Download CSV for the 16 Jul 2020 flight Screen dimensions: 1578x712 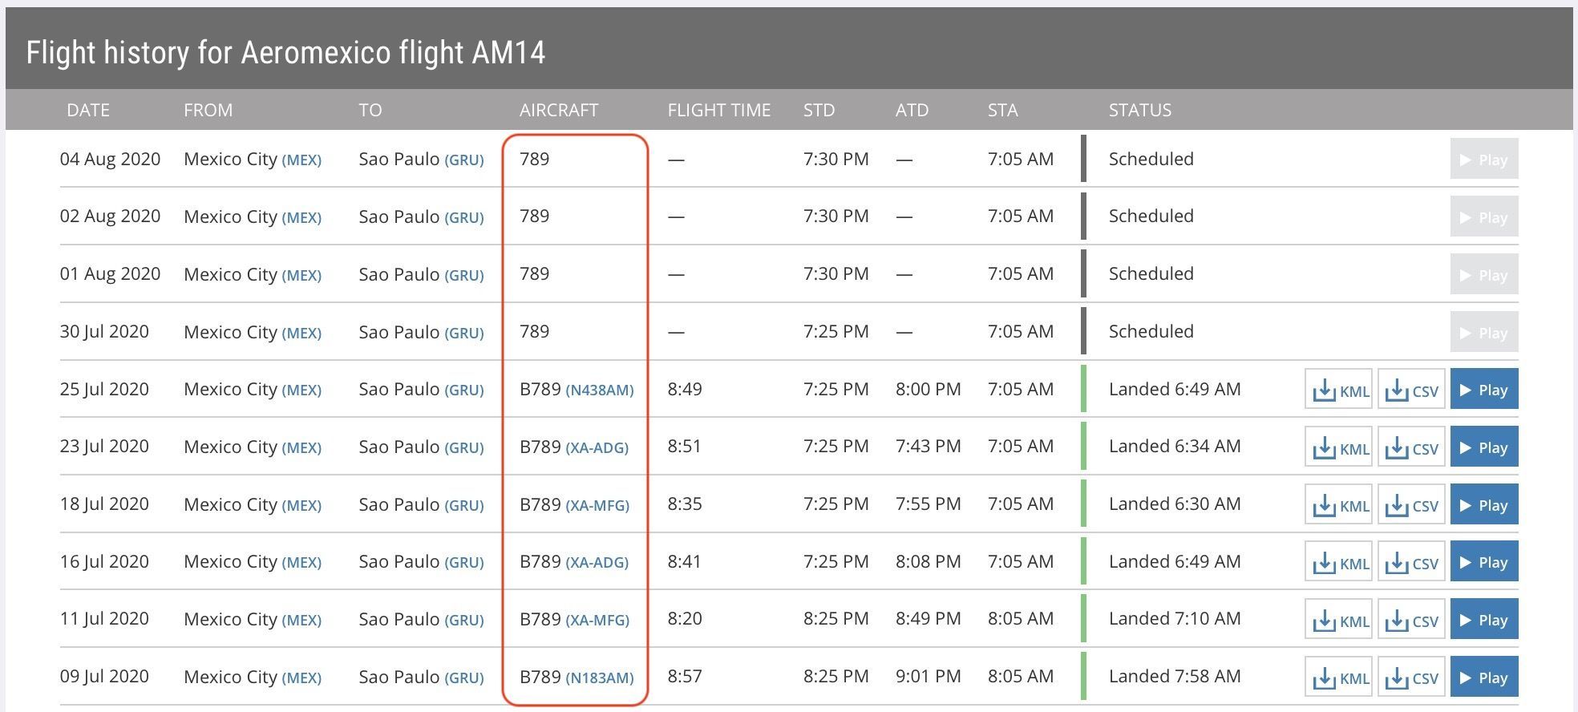click(1411, 562)
